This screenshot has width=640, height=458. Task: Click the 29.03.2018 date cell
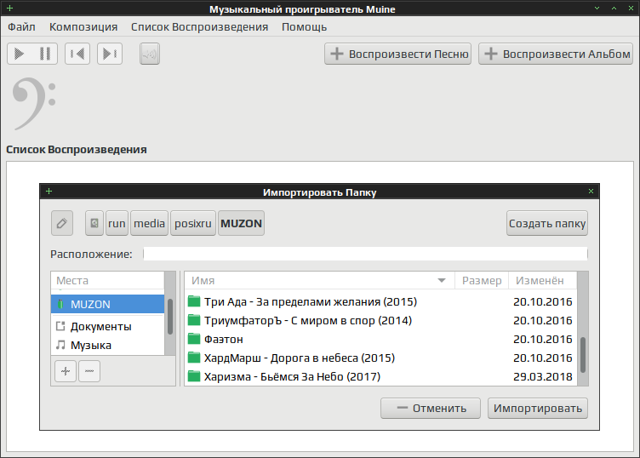pyautogui.click(x=542, y=376)
